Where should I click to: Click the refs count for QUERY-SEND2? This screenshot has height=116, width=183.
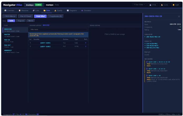tap(86, 47)
